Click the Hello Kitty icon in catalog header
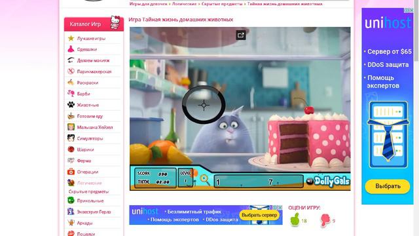The image size is (419, 236). tap(115, 22)
